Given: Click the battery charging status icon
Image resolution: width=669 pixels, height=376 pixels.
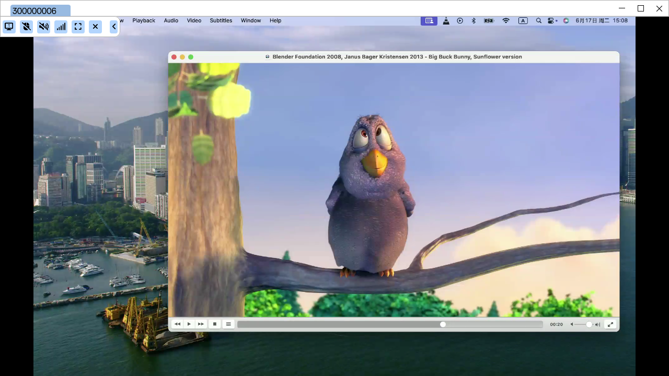Looking at the screenshot, I should [489, 21].
